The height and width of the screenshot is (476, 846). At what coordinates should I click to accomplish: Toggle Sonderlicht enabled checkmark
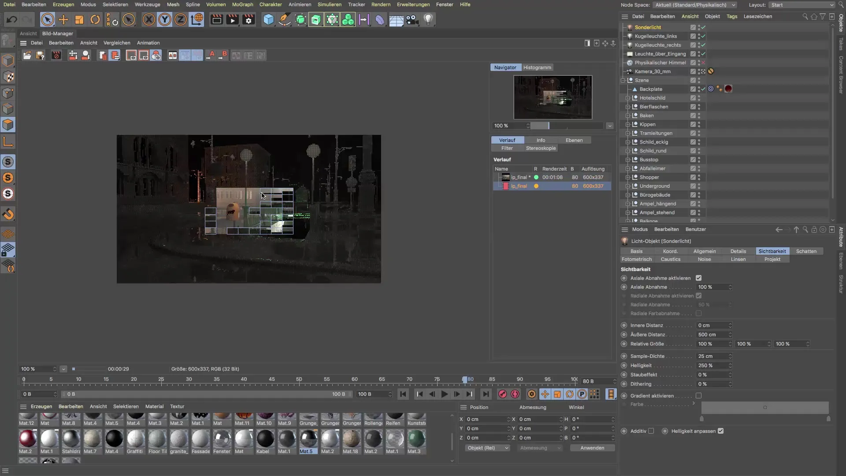pos(703,27)
